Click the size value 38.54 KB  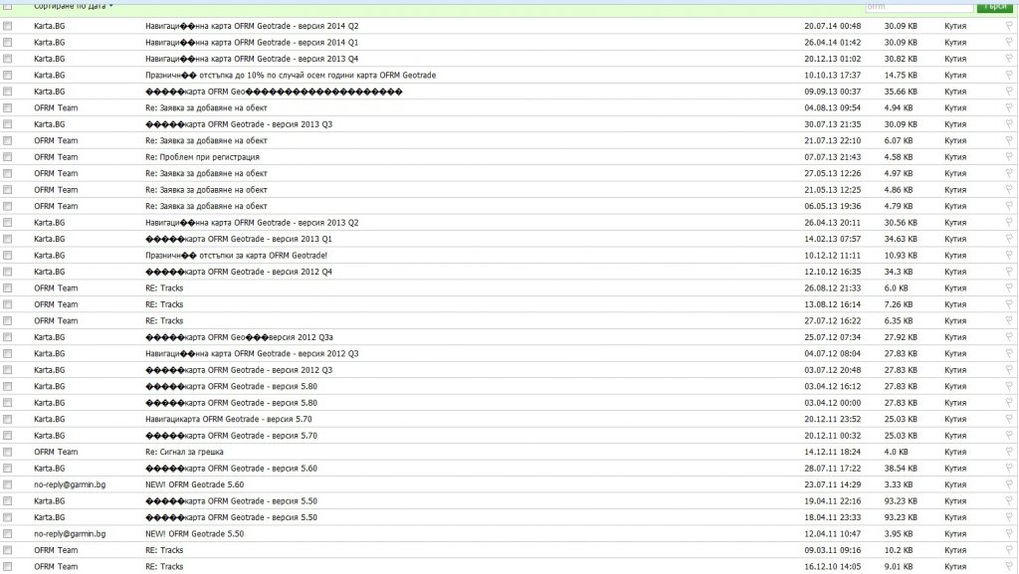pos(901,469)
